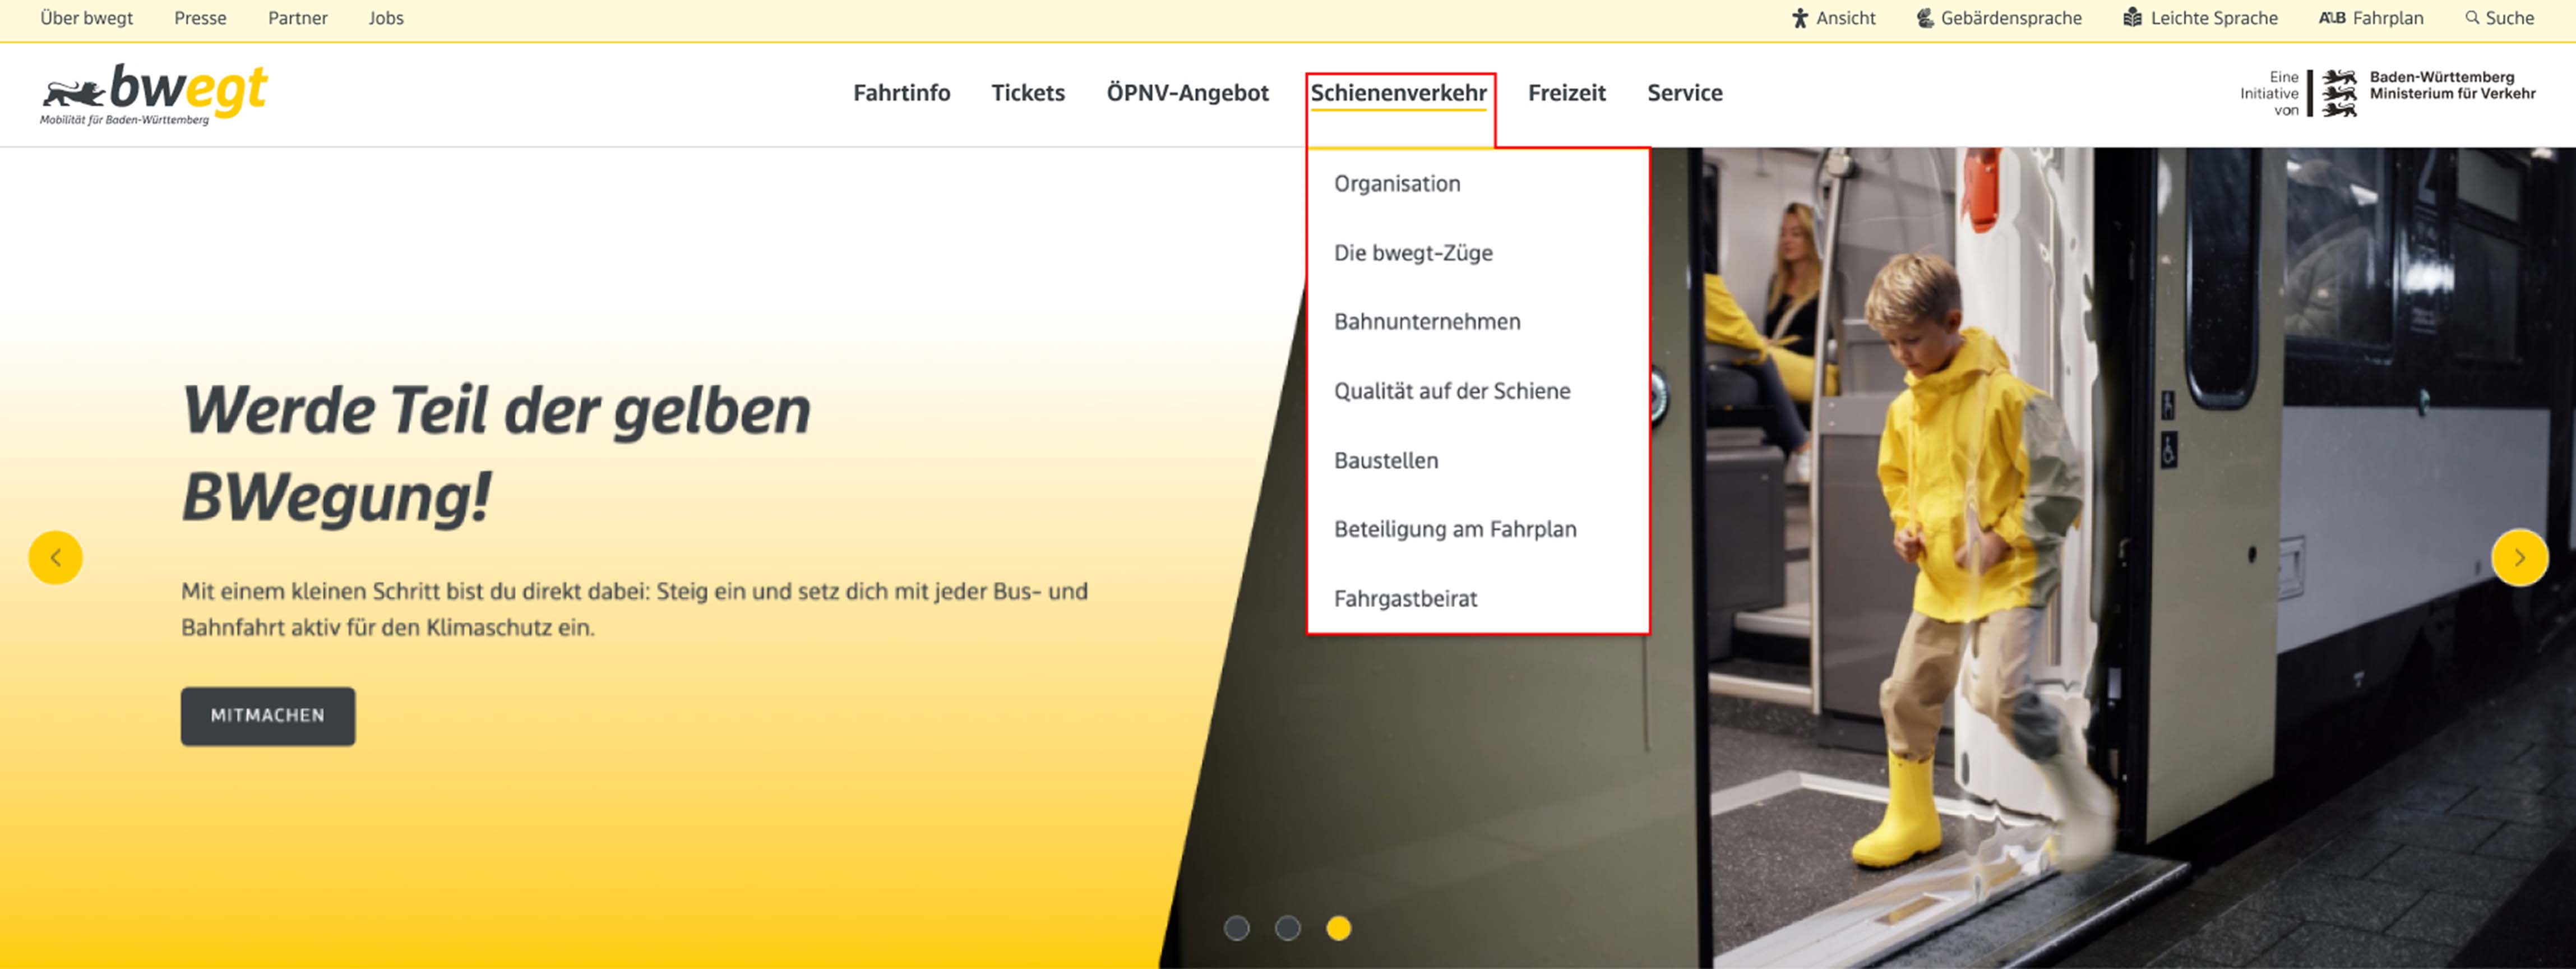
Task: Choose Baustellen from the submenu
Action: [x=1386, y=460]
